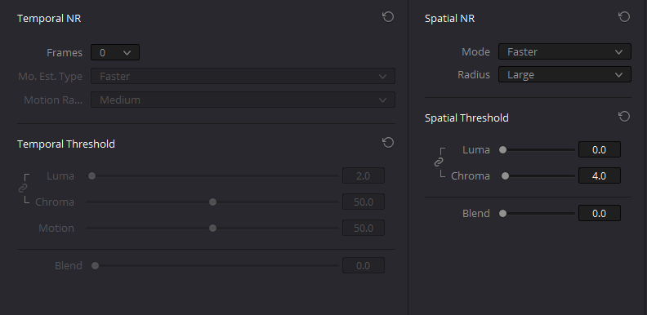This screenshot has height=315, width=647.
Task: Click the Temporal Motion value field 50.0
Action: [363, 228]
